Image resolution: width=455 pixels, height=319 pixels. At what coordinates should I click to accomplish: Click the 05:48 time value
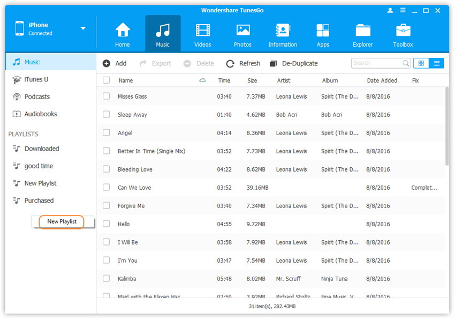pyautogui.click(x=224, y=279)
